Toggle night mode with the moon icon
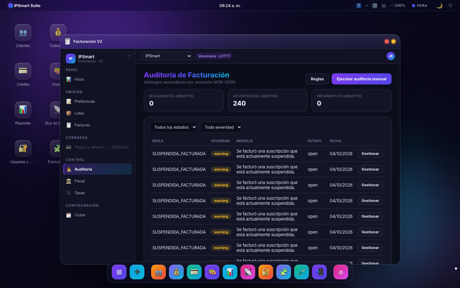Screen dimensions: 460x288 pos(440,5)
